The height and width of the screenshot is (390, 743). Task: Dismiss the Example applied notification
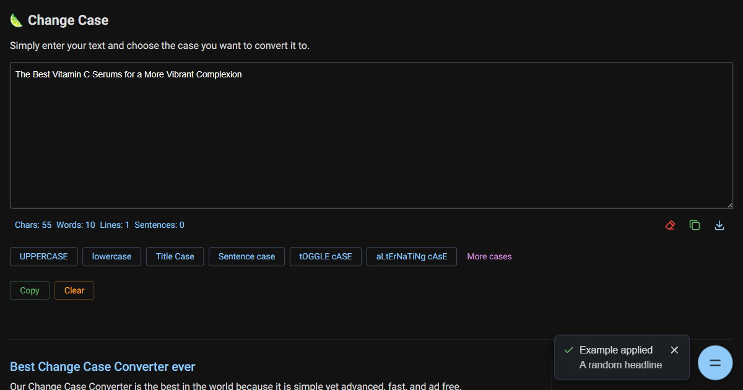point(674,350)
